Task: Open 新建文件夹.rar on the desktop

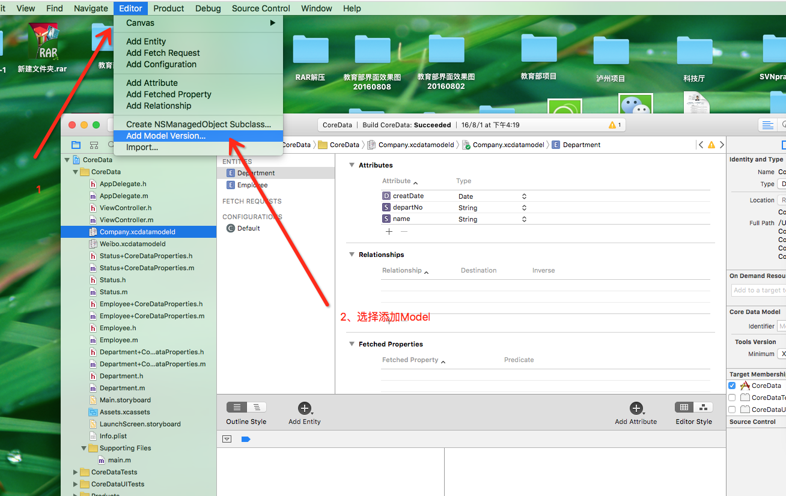Action: [42, 48]
